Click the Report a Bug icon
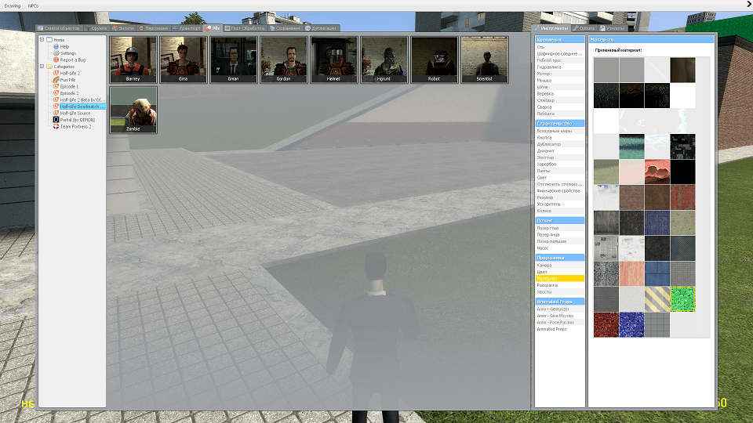The image size is (753, 423). click(x=56, y=60)
